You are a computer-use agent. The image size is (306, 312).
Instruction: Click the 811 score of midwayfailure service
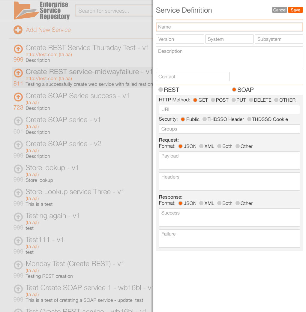[18, 84]
